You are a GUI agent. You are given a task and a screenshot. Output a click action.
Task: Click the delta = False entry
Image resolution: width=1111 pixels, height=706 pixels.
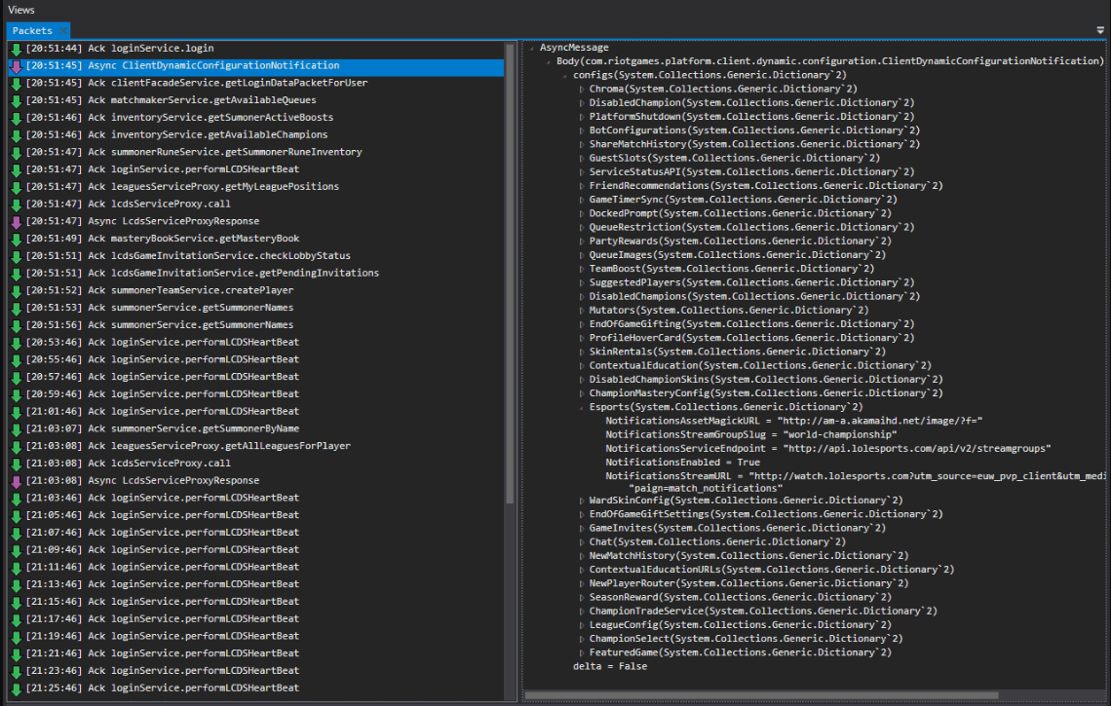click(609, 666)
